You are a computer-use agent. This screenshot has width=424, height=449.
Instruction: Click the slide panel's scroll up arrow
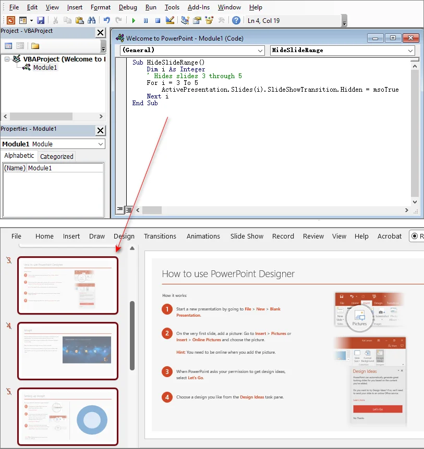(x=132, y=248)
